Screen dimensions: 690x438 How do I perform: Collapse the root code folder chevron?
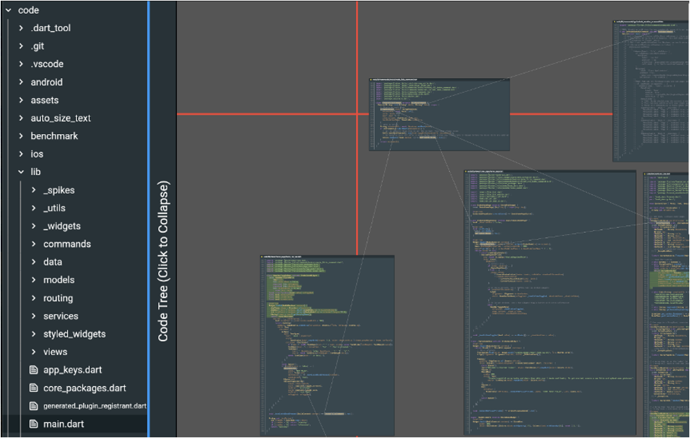pyautogui.click(x=8, y=10)
